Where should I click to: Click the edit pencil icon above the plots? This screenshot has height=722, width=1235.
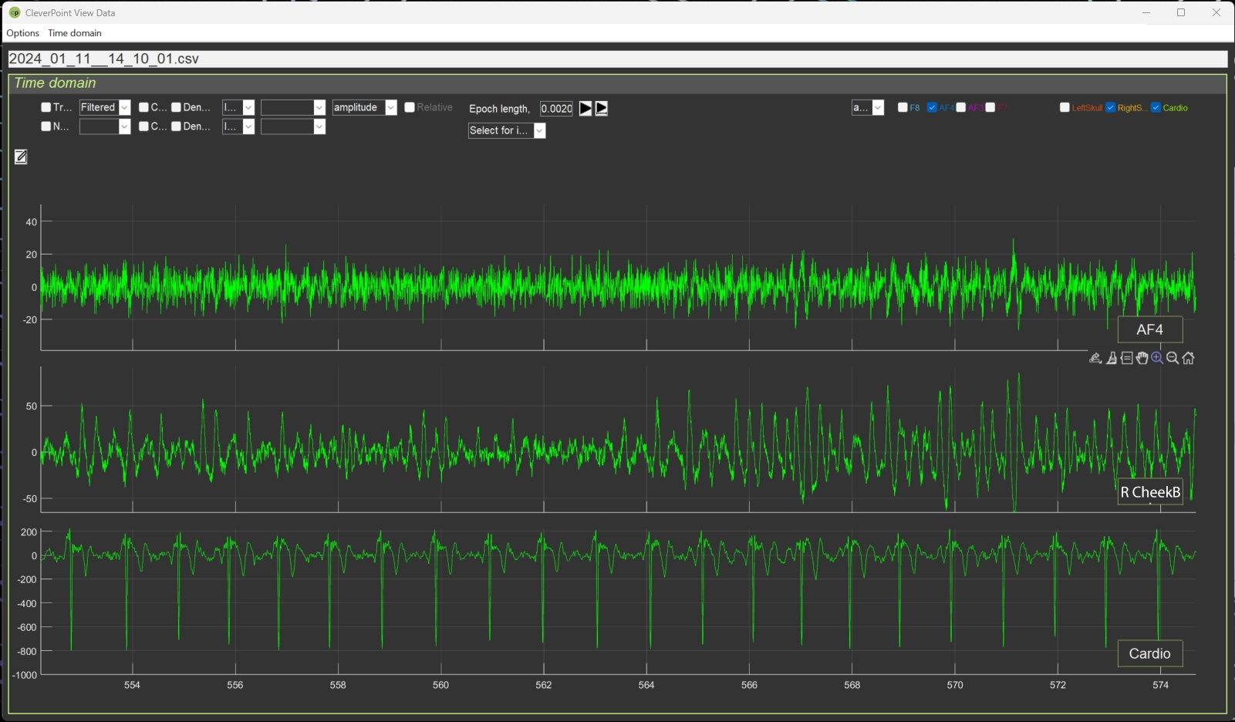pyautogui.click(x=21, y=157)
